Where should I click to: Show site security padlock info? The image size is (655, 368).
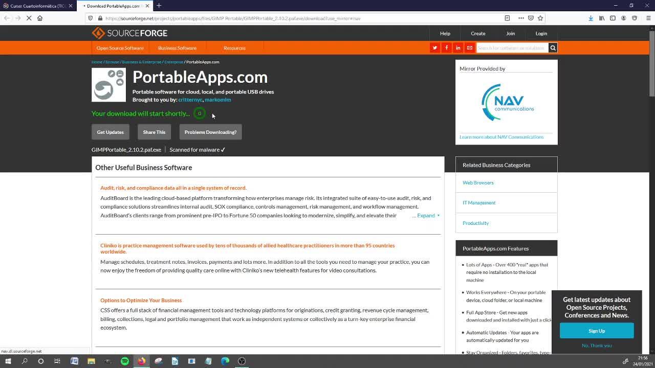point(100,18)
